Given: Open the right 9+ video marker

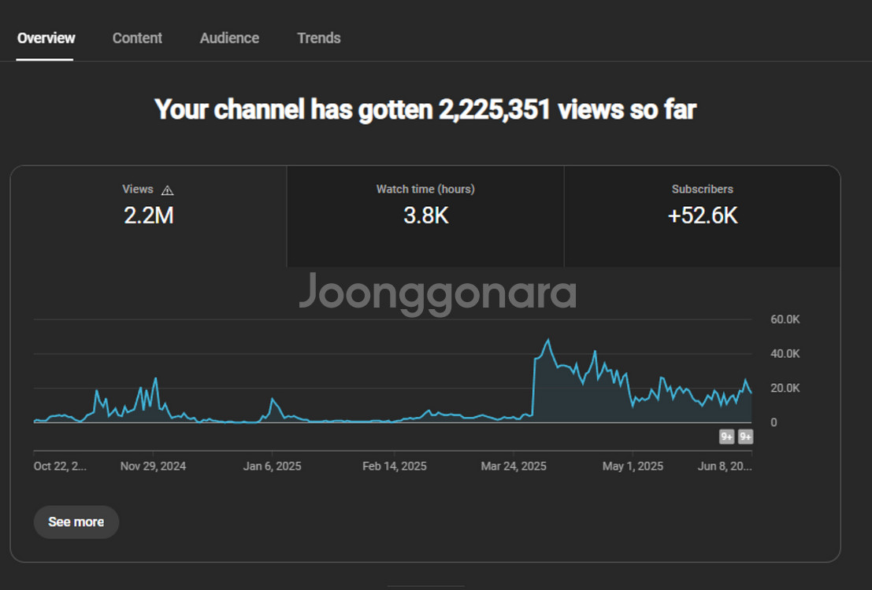Looking at the screenshot, I should pyautogui.click(x=745, y=437).
